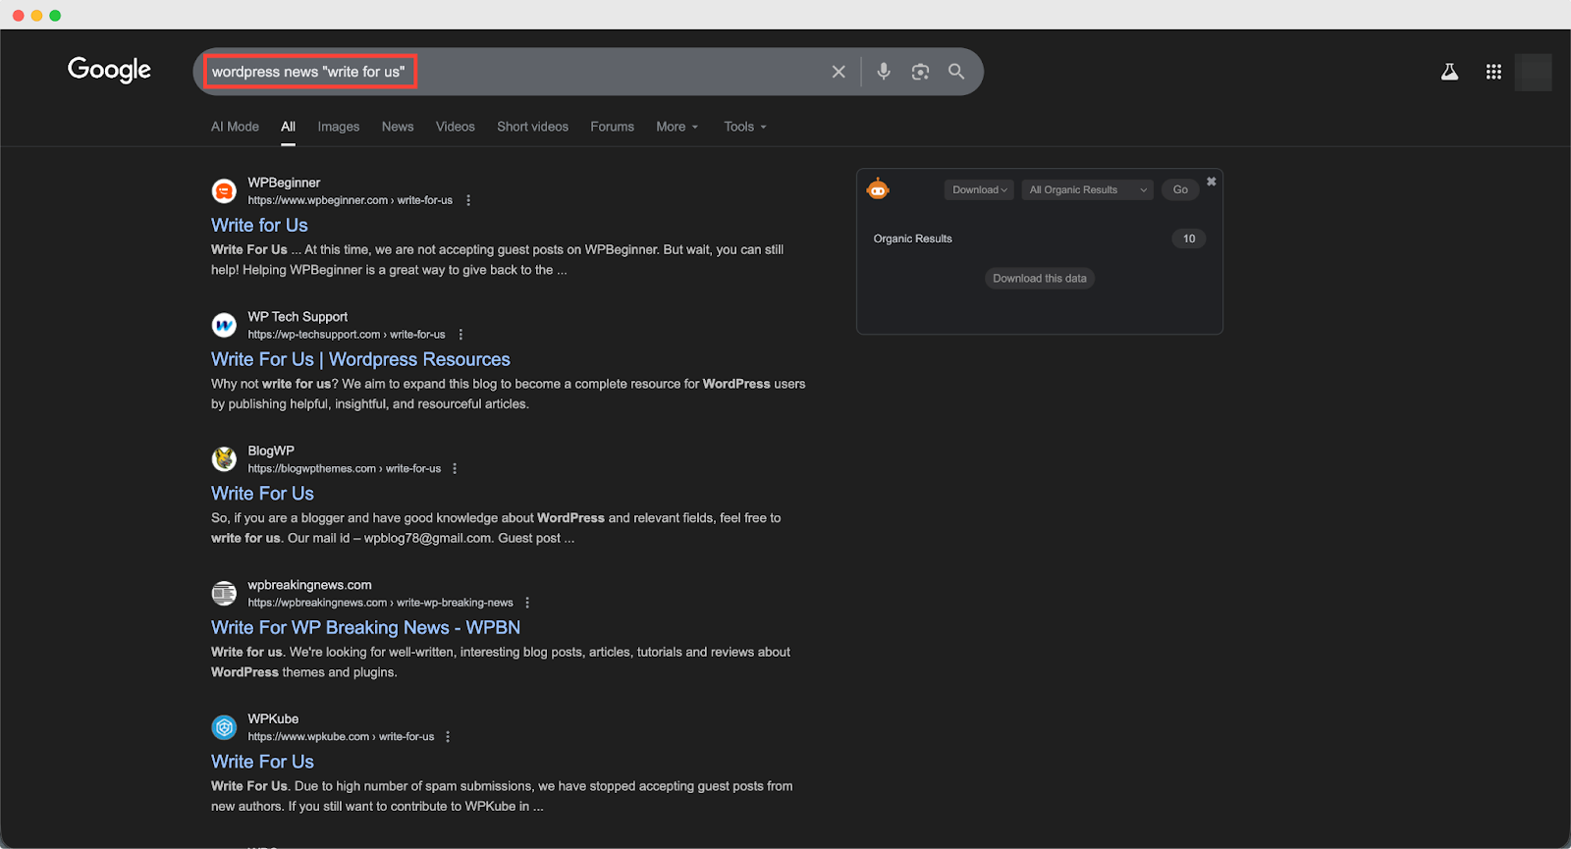Screen dimensions: 1571x849
Task: Click the wpbreakingnews.com write-wp-breaking-news URL
Action: click(x=380, y=603)
